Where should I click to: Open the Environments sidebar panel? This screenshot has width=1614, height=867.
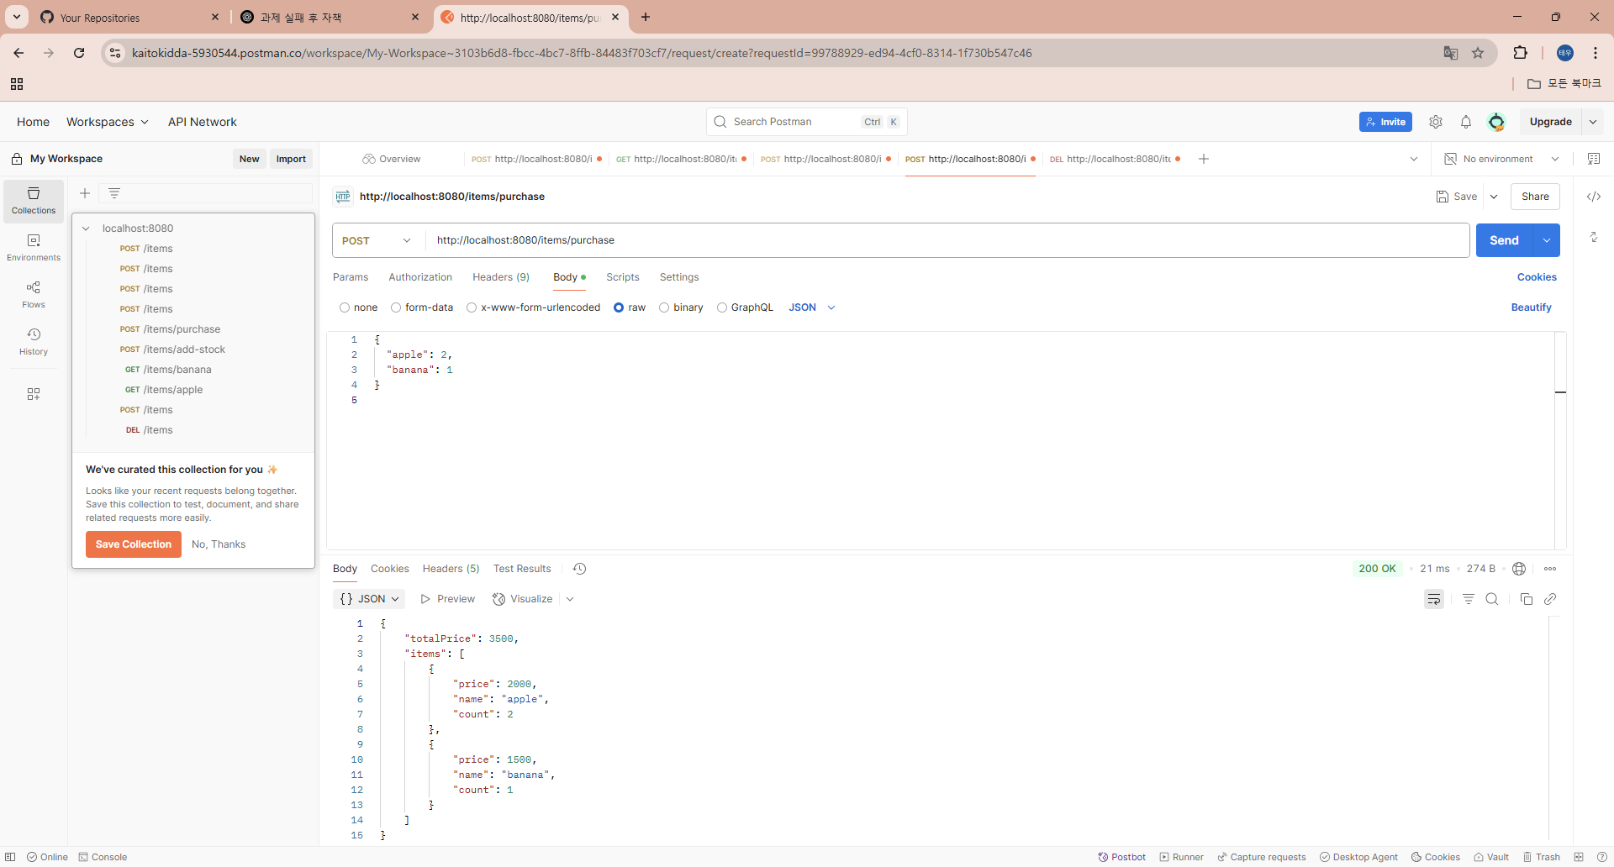pos(34,248)
